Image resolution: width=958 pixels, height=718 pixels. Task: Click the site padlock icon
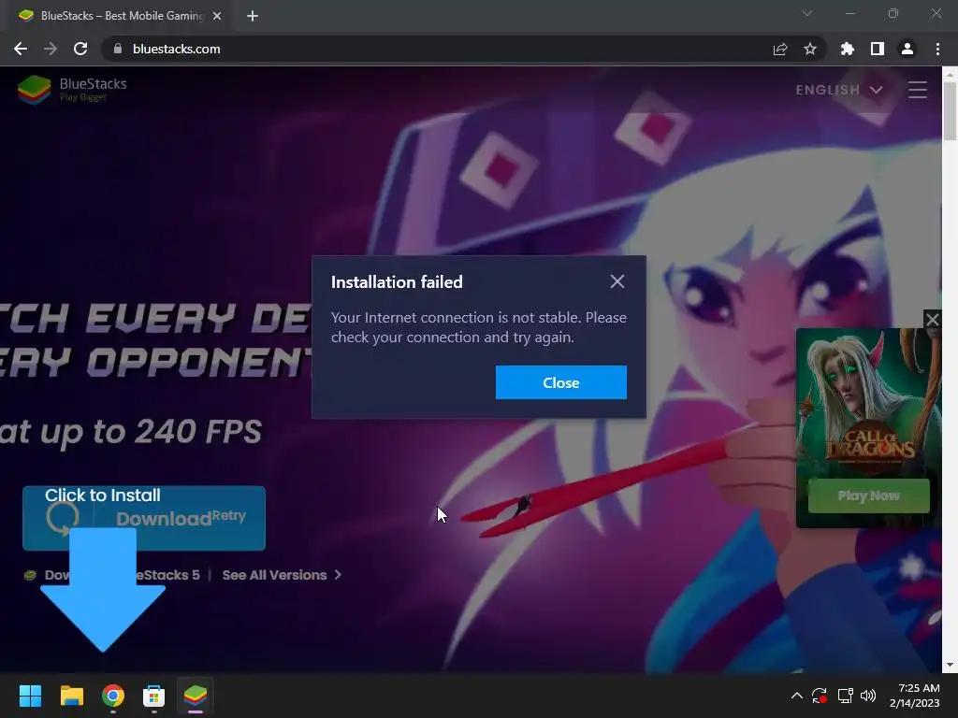coord(118,49)
